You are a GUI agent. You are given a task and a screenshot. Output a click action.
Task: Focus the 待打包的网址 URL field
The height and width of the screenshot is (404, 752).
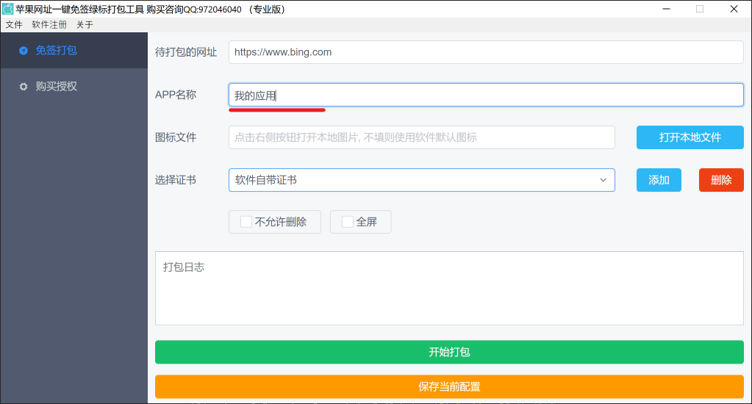pos(485,52)
